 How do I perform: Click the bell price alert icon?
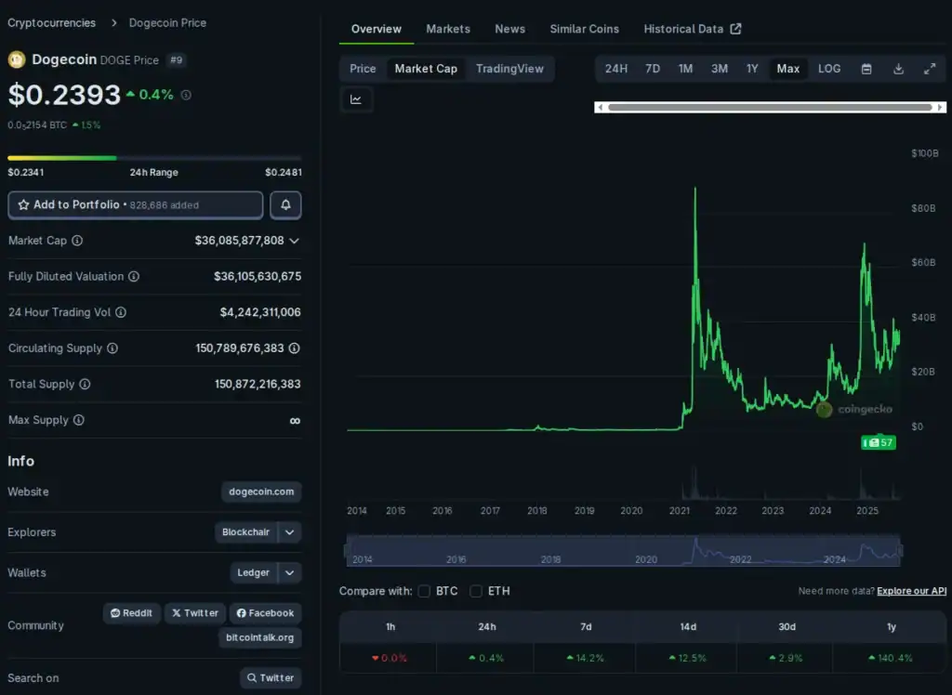coord(285,205)
